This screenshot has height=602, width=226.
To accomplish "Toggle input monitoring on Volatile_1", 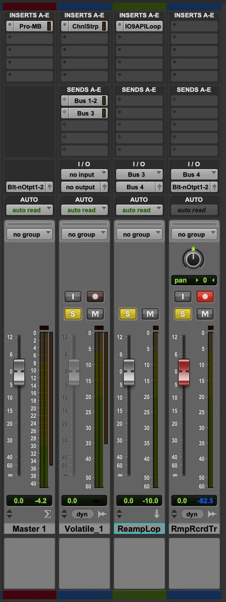I will point(73,296).
